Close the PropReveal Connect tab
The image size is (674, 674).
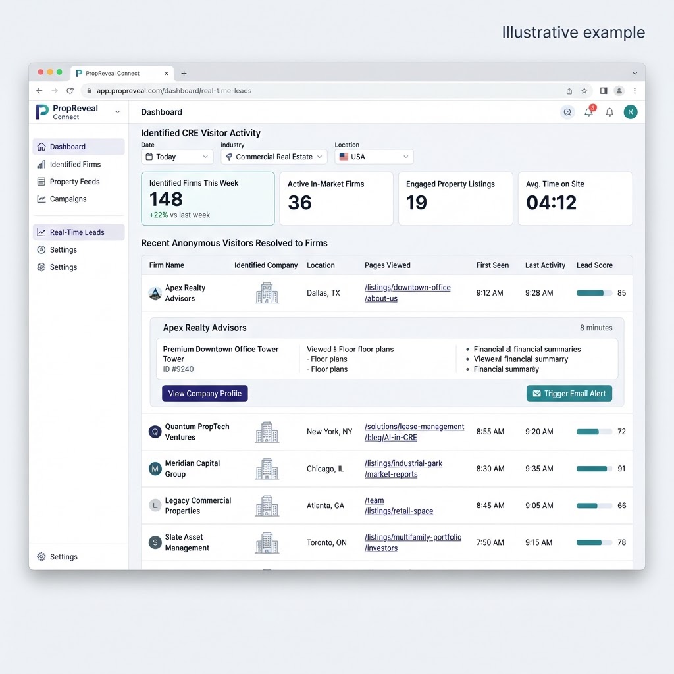[167, 74]
